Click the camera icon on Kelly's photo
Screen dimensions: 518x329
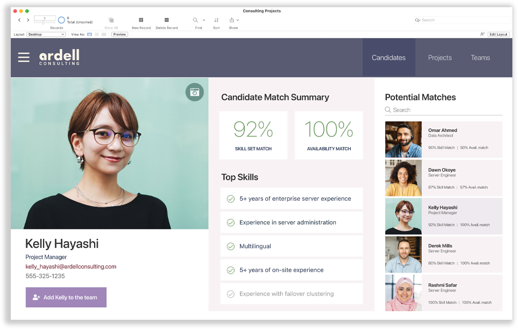point(194,92)
